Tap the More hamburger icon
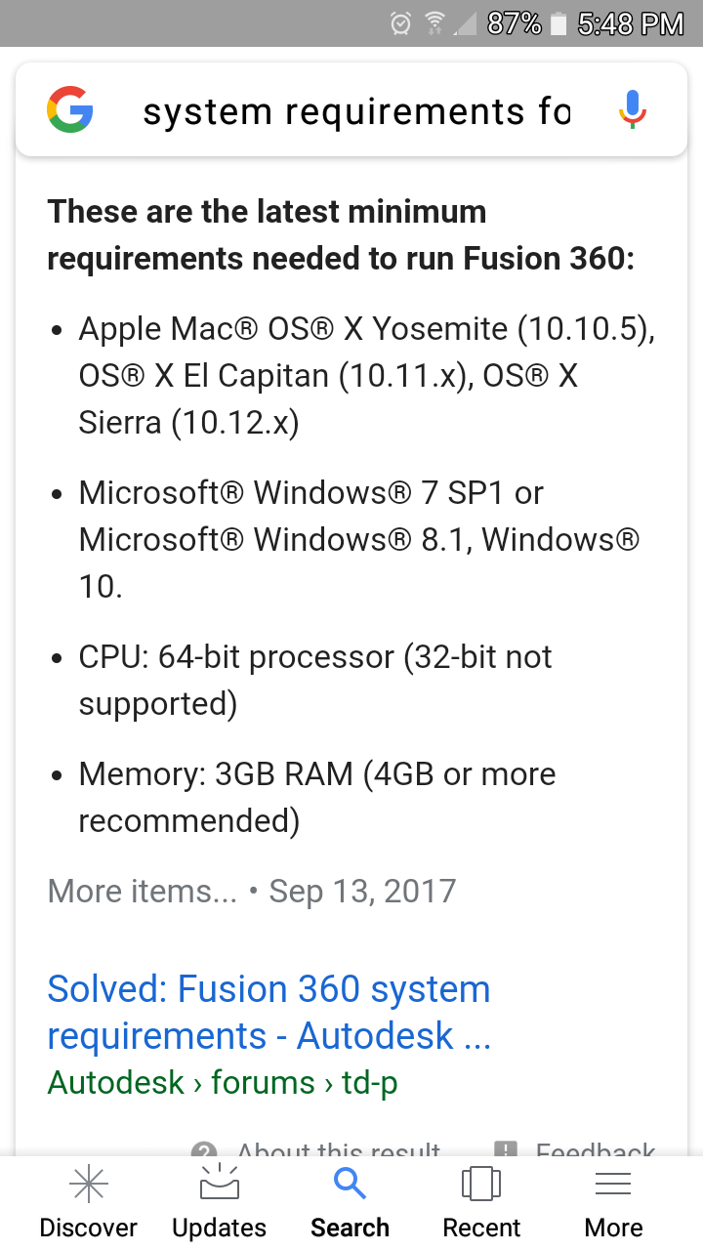Viewport: 703px width, 1250px height. [x=613, y=1183]
